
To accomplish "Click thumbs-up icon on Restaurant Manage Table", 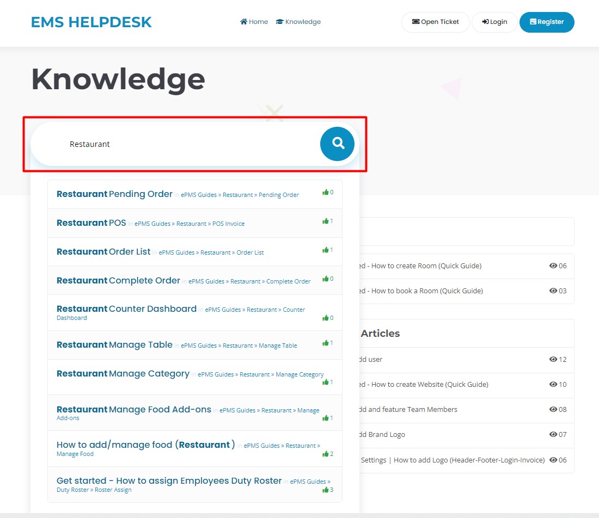I will [325, 343].
